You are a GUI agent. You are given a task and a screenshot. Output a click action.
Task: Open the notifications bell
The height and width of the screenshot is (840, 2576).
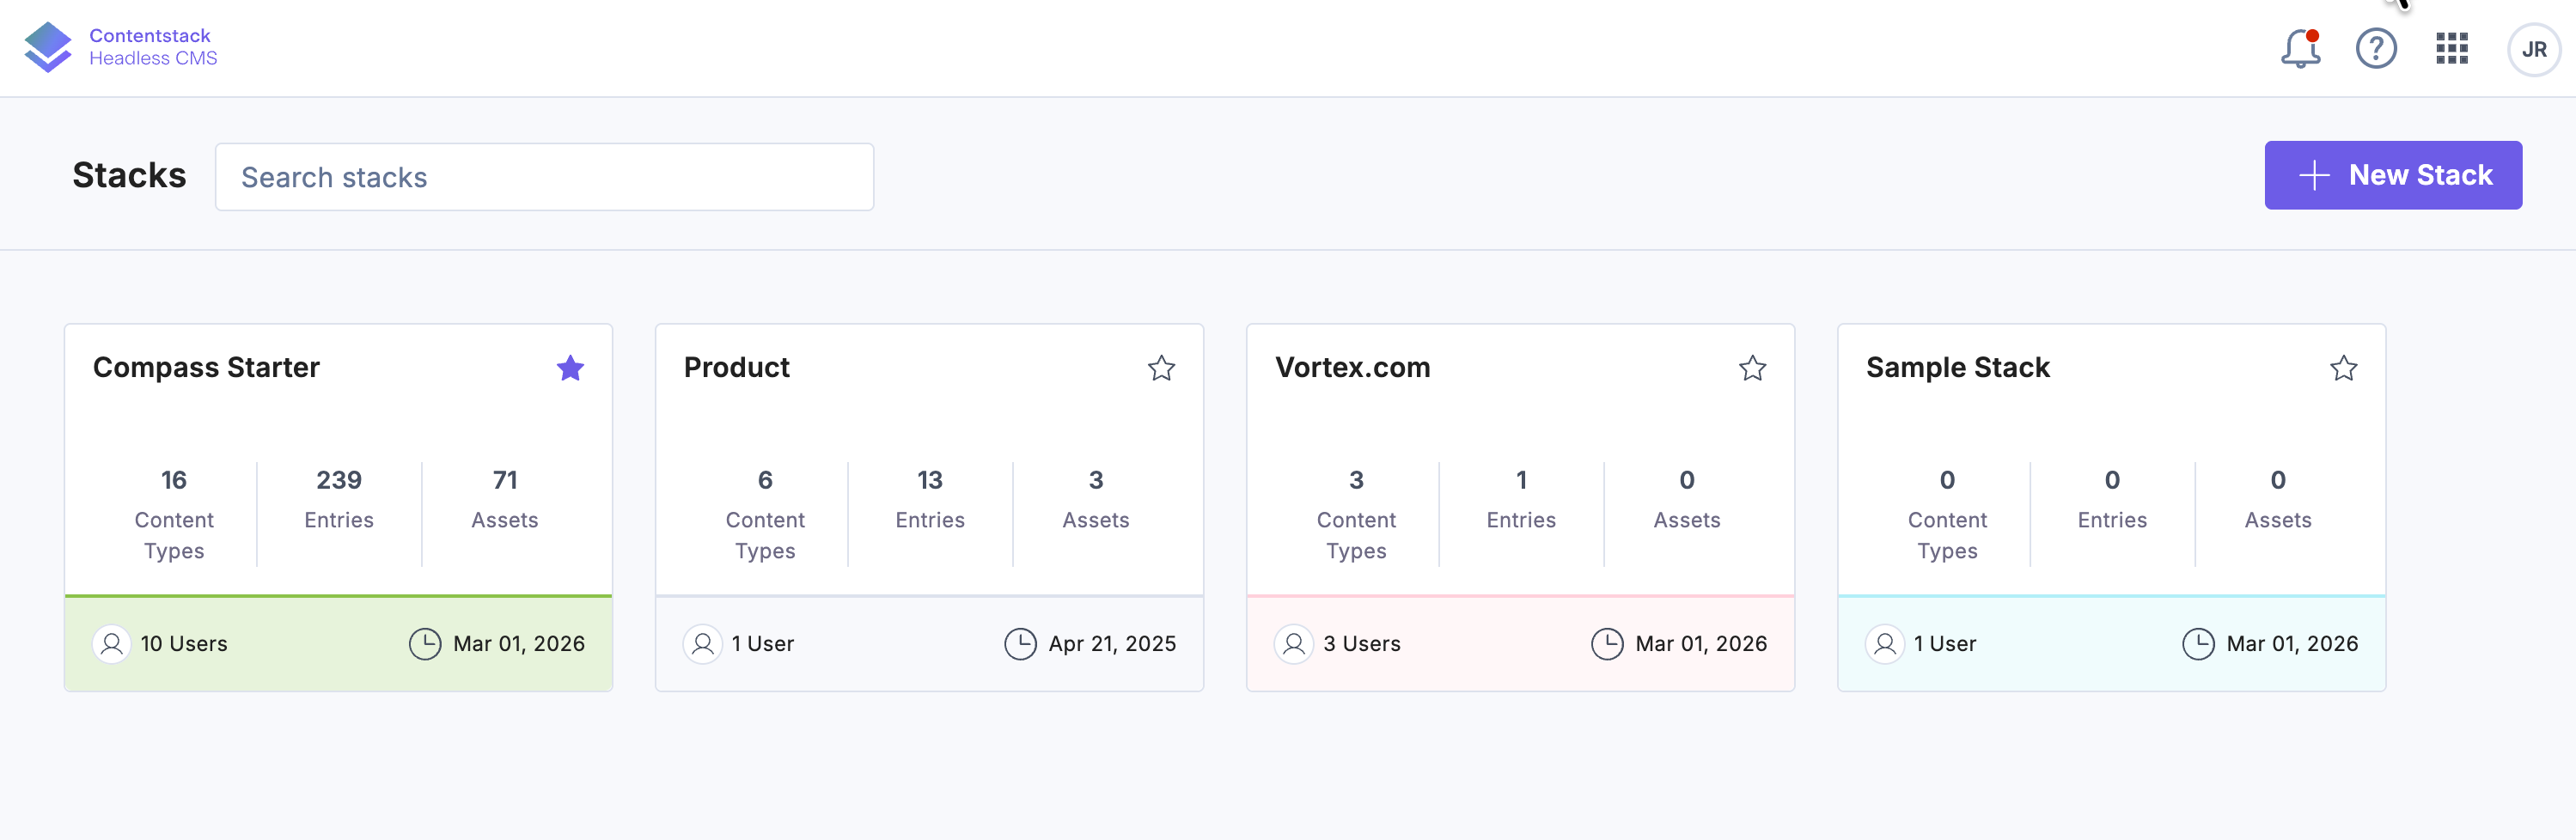tap(2300, 47)
